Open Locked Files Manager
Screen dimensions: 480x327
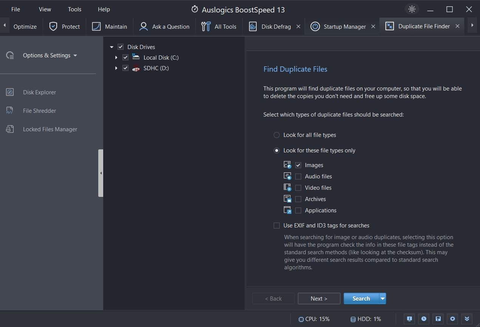[50, 129]
